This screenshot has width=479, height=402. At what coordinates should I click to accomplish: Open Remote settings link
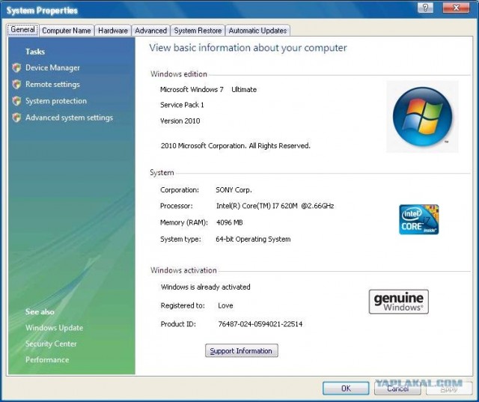pos(52,85)
